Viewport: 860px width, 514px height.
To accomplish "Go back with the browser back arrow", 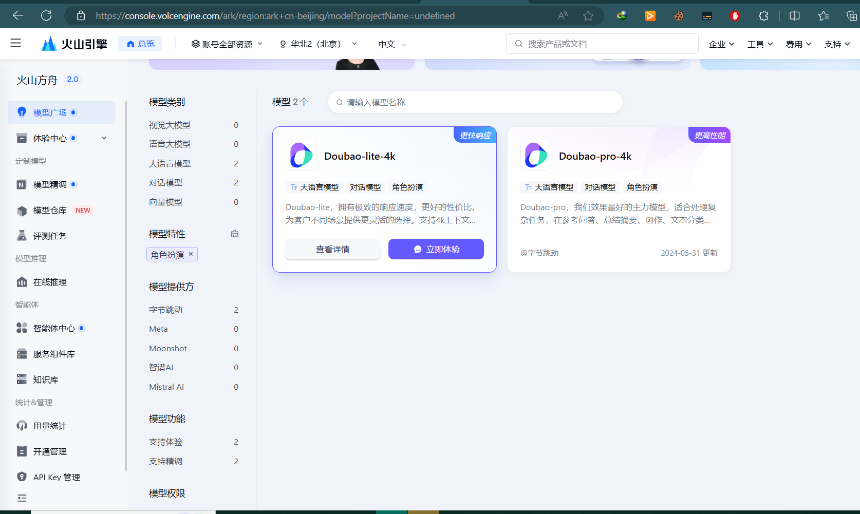I will pos(18,15).
